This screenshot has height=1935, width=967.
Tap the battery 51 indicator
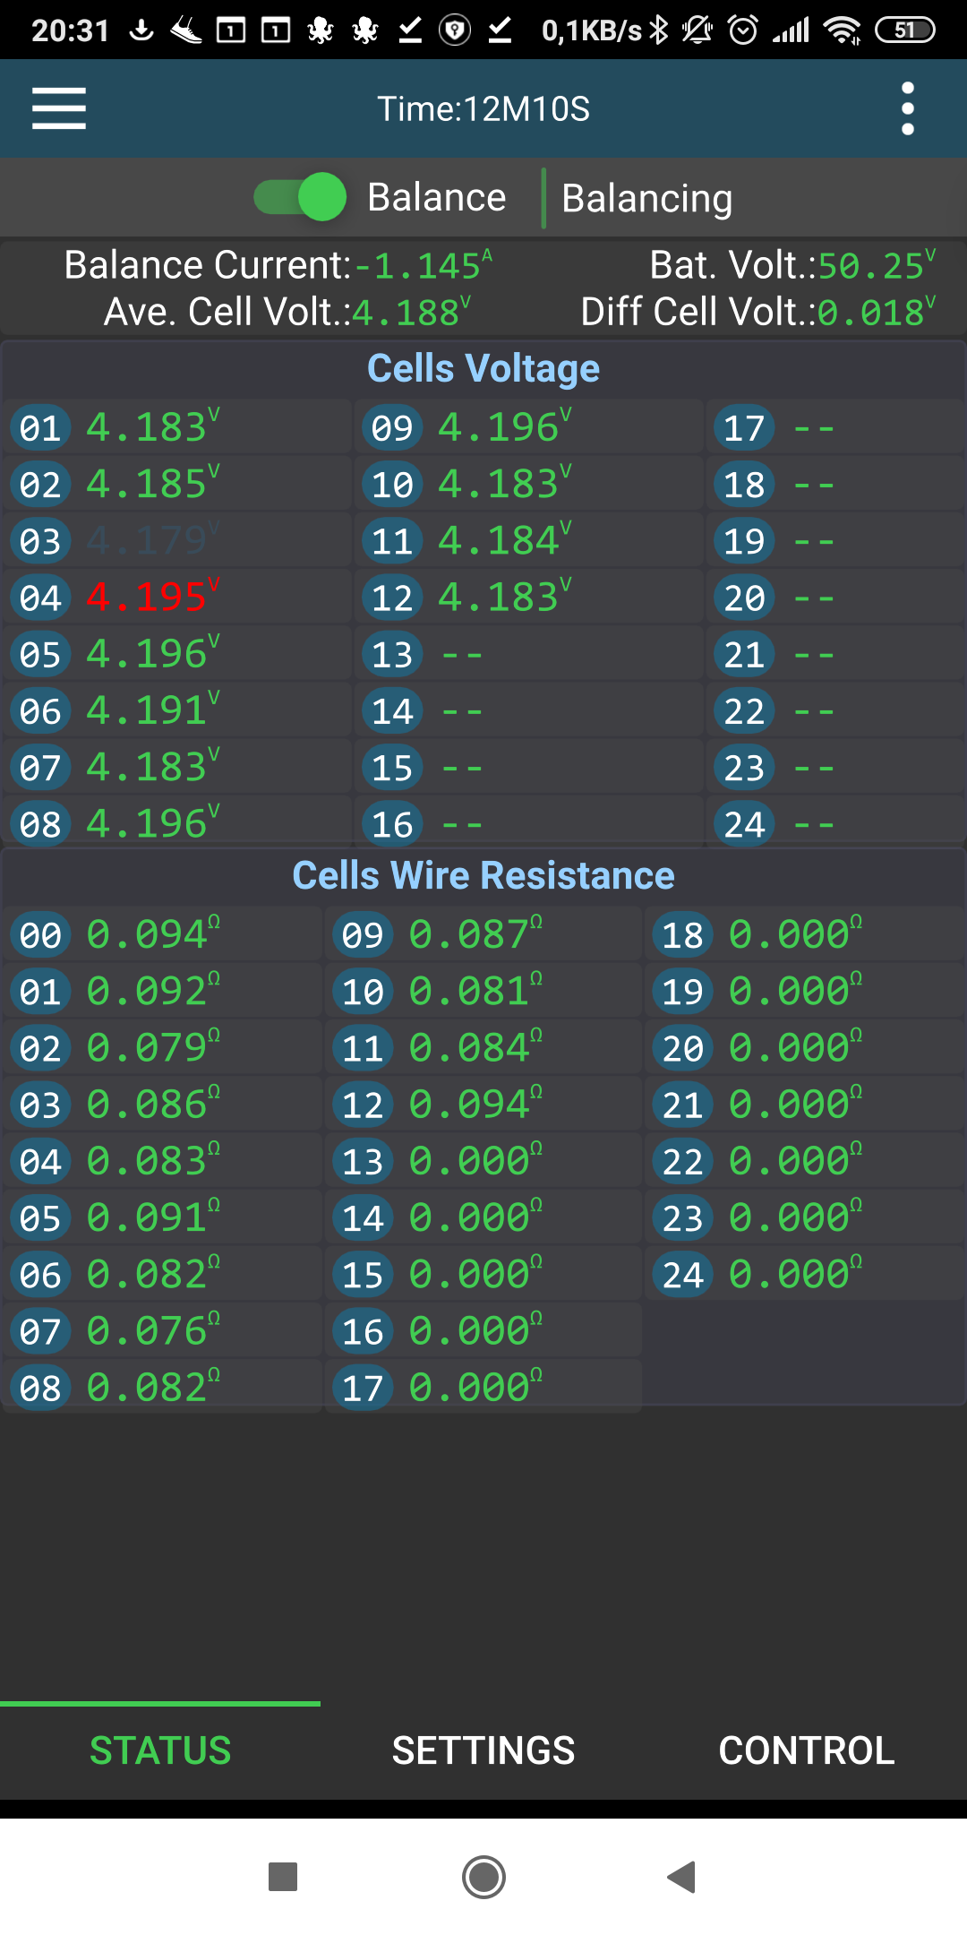904,30
